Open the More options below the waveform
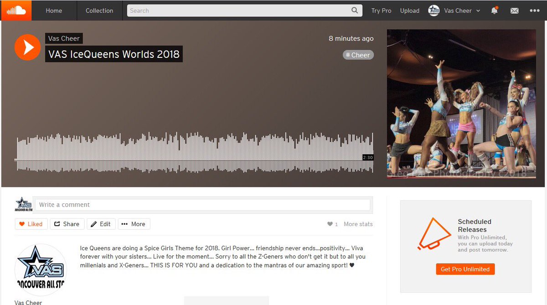This screenshot has width=547, height=305. pyautogui.click(x=134, y=224)
